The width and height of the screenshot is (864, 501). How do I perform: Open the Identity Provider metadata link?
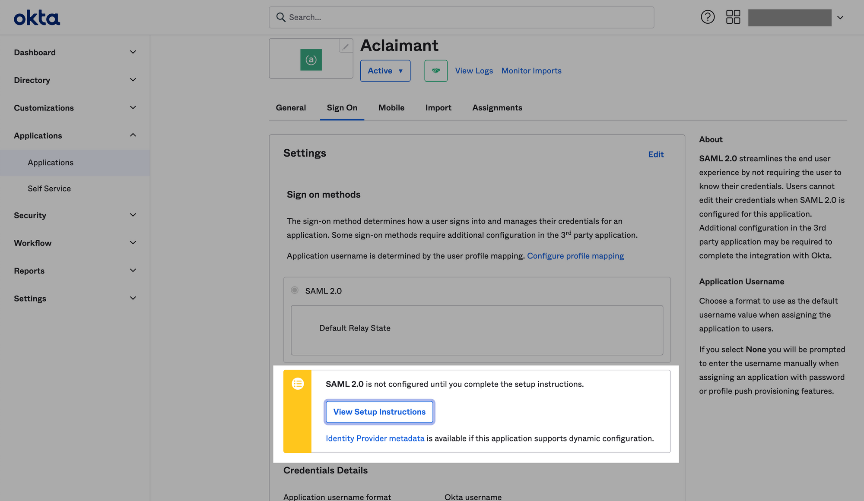(375, 438)
